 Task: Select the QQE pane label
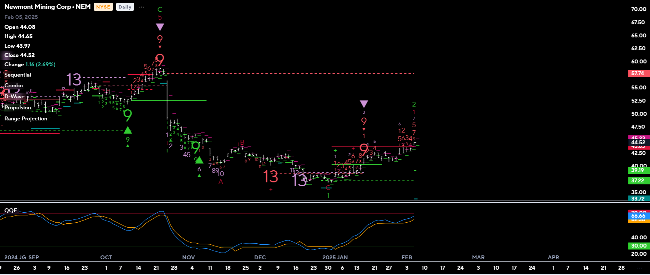click(11, 211)
